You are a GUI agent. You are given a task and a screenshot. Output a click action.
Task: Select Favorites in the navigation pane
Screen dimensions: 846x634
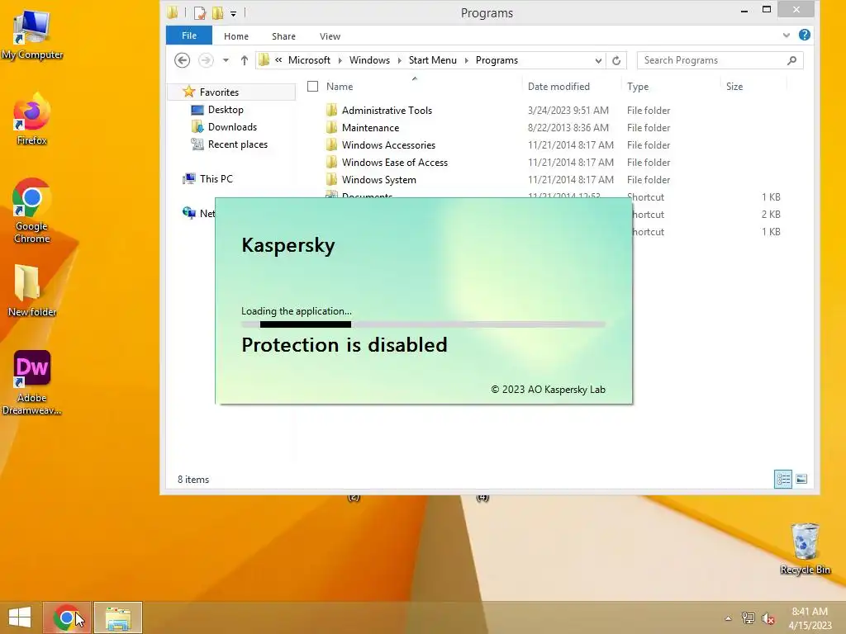point(218,92)
